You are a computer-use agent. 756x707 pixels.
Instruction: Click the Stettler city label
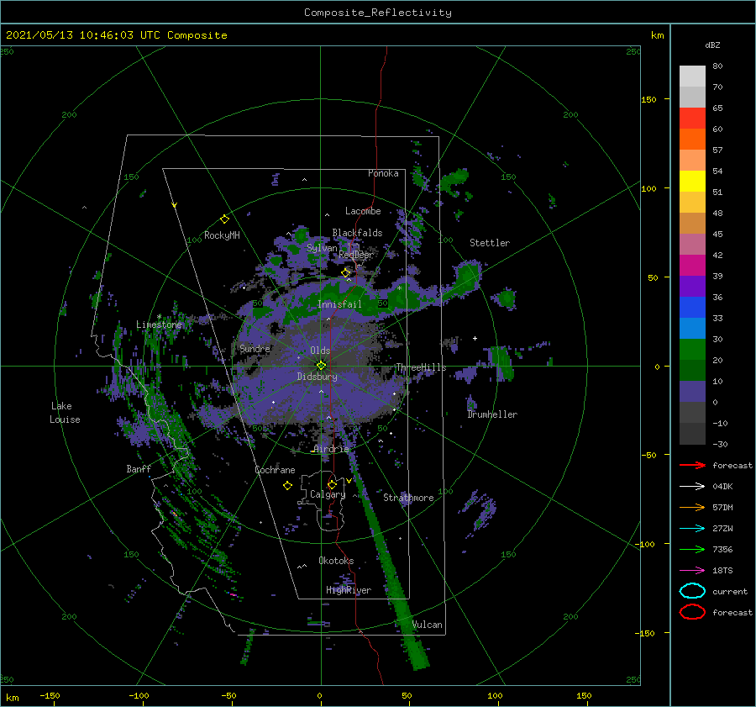click(490, 243)
